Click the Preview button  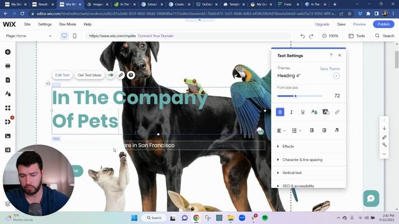[360, 24]
